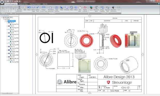Collapse the New Sheet tree node
Image resolution: width=160 pixels, height=96 pixels.
click(x=5, y=21)
